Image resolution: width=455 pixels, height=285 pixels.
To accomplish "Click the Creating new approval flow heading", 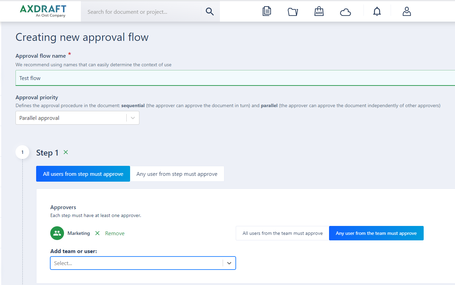I will click(82, 37).
